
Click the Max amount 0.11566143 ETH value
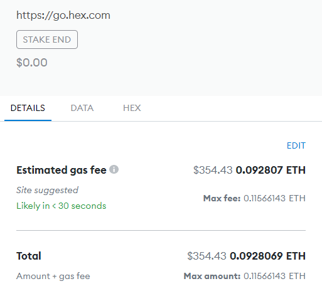point(274,276)
